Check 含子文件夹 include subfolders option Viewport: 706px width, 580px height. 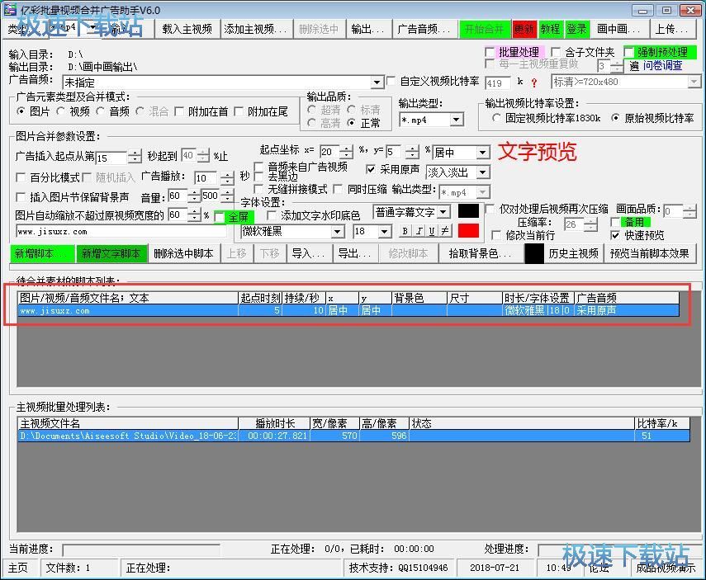pyautogui.click(x=556, y=52)
